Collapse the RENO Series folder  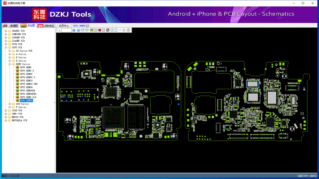(10, 64)
